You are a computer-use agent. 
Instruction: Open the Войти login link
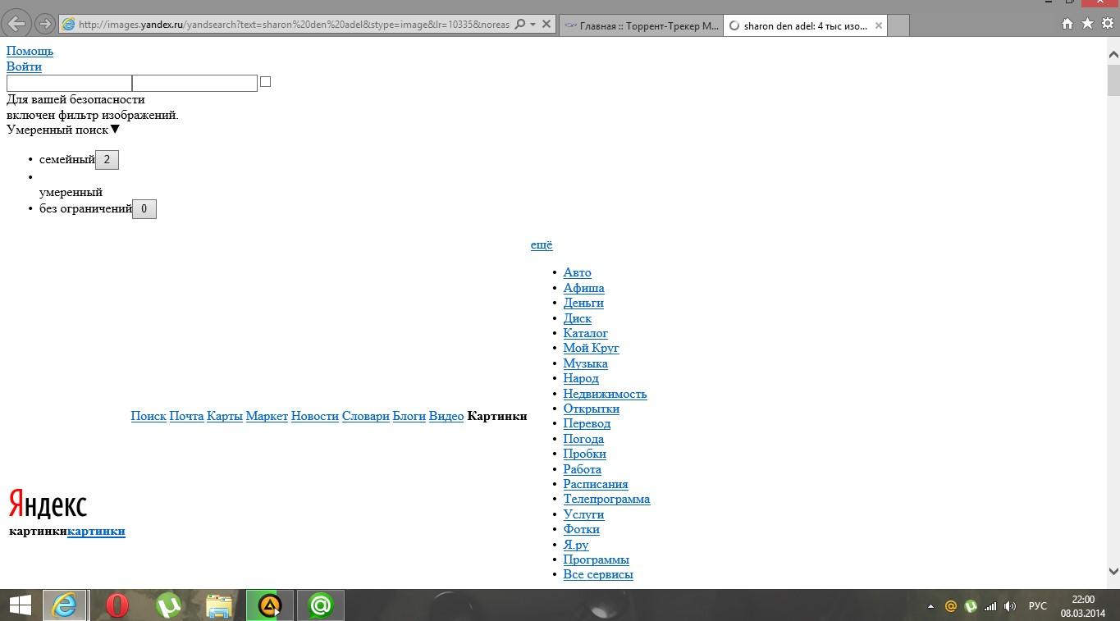pyautogui.click(x=24, y=66)
